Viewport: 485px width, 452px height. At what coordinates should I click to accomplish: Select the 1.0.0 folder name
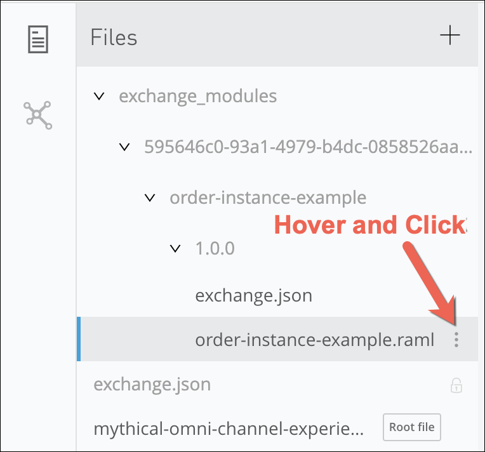click(x=215, y=248)
